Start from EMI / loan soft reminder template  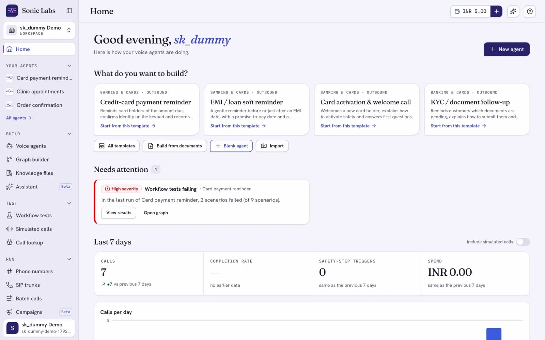pyautogui.click(x=238, y=126)
